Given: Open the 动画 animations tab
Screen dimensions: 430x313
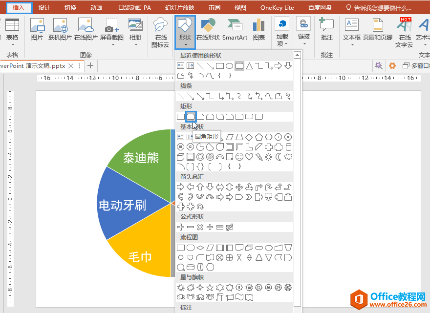Looking at the screenshot, I should pyautogui.click(x=96, y=7).
